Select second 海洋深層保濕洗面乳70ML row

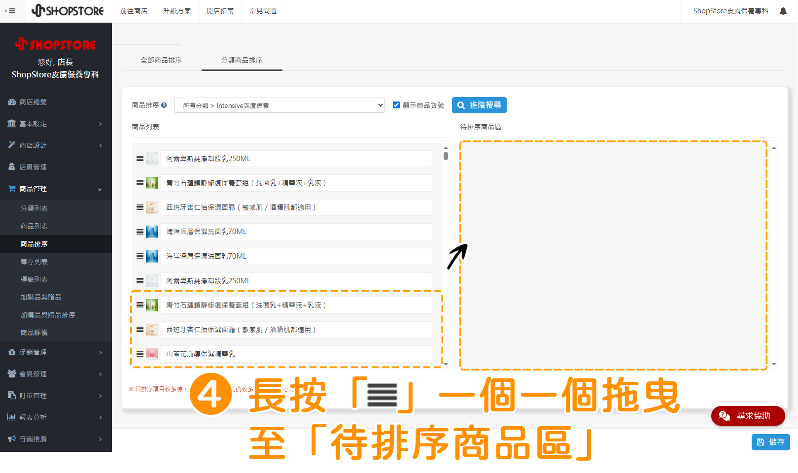pyautogui.click(x=296, y=256)
